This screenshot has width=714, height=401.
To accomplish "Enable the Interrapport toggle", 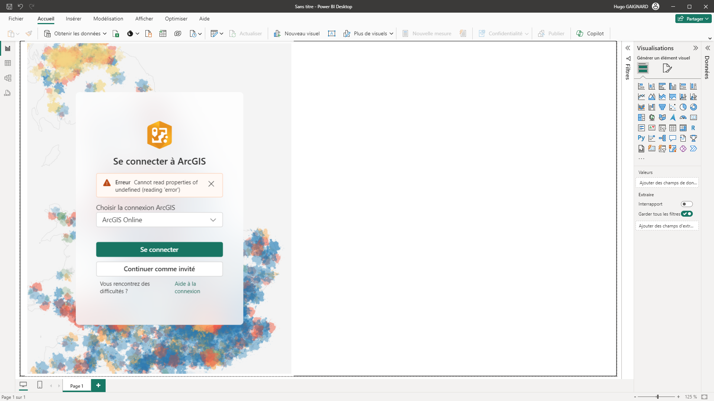I will (x=687, y=204).
